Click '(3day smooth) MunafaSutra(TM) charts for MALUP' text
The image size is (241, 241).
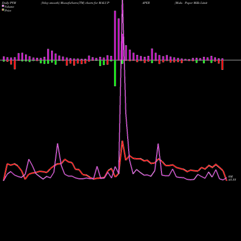click(75, 3)
